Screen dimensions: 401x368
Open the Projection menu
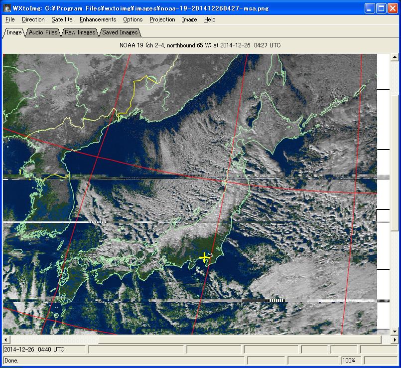click(162, 19)
